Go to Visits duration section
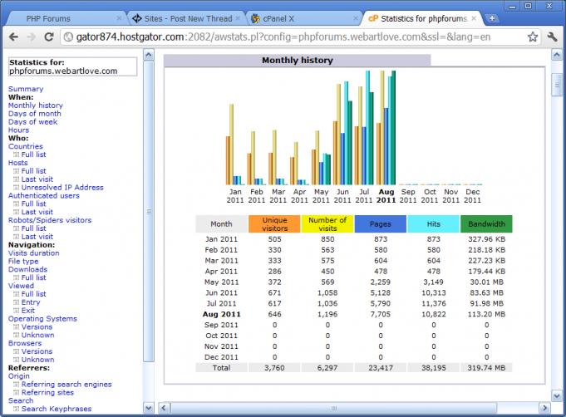566x417 pixels. point(34,253)
